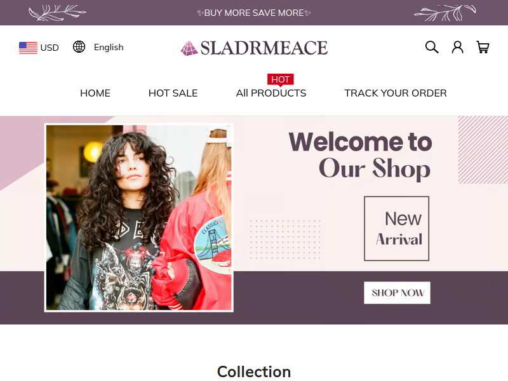Viewport: 508px width, 381px height.
Task: Click the US flag currency icon
Action: pos(28,48)
